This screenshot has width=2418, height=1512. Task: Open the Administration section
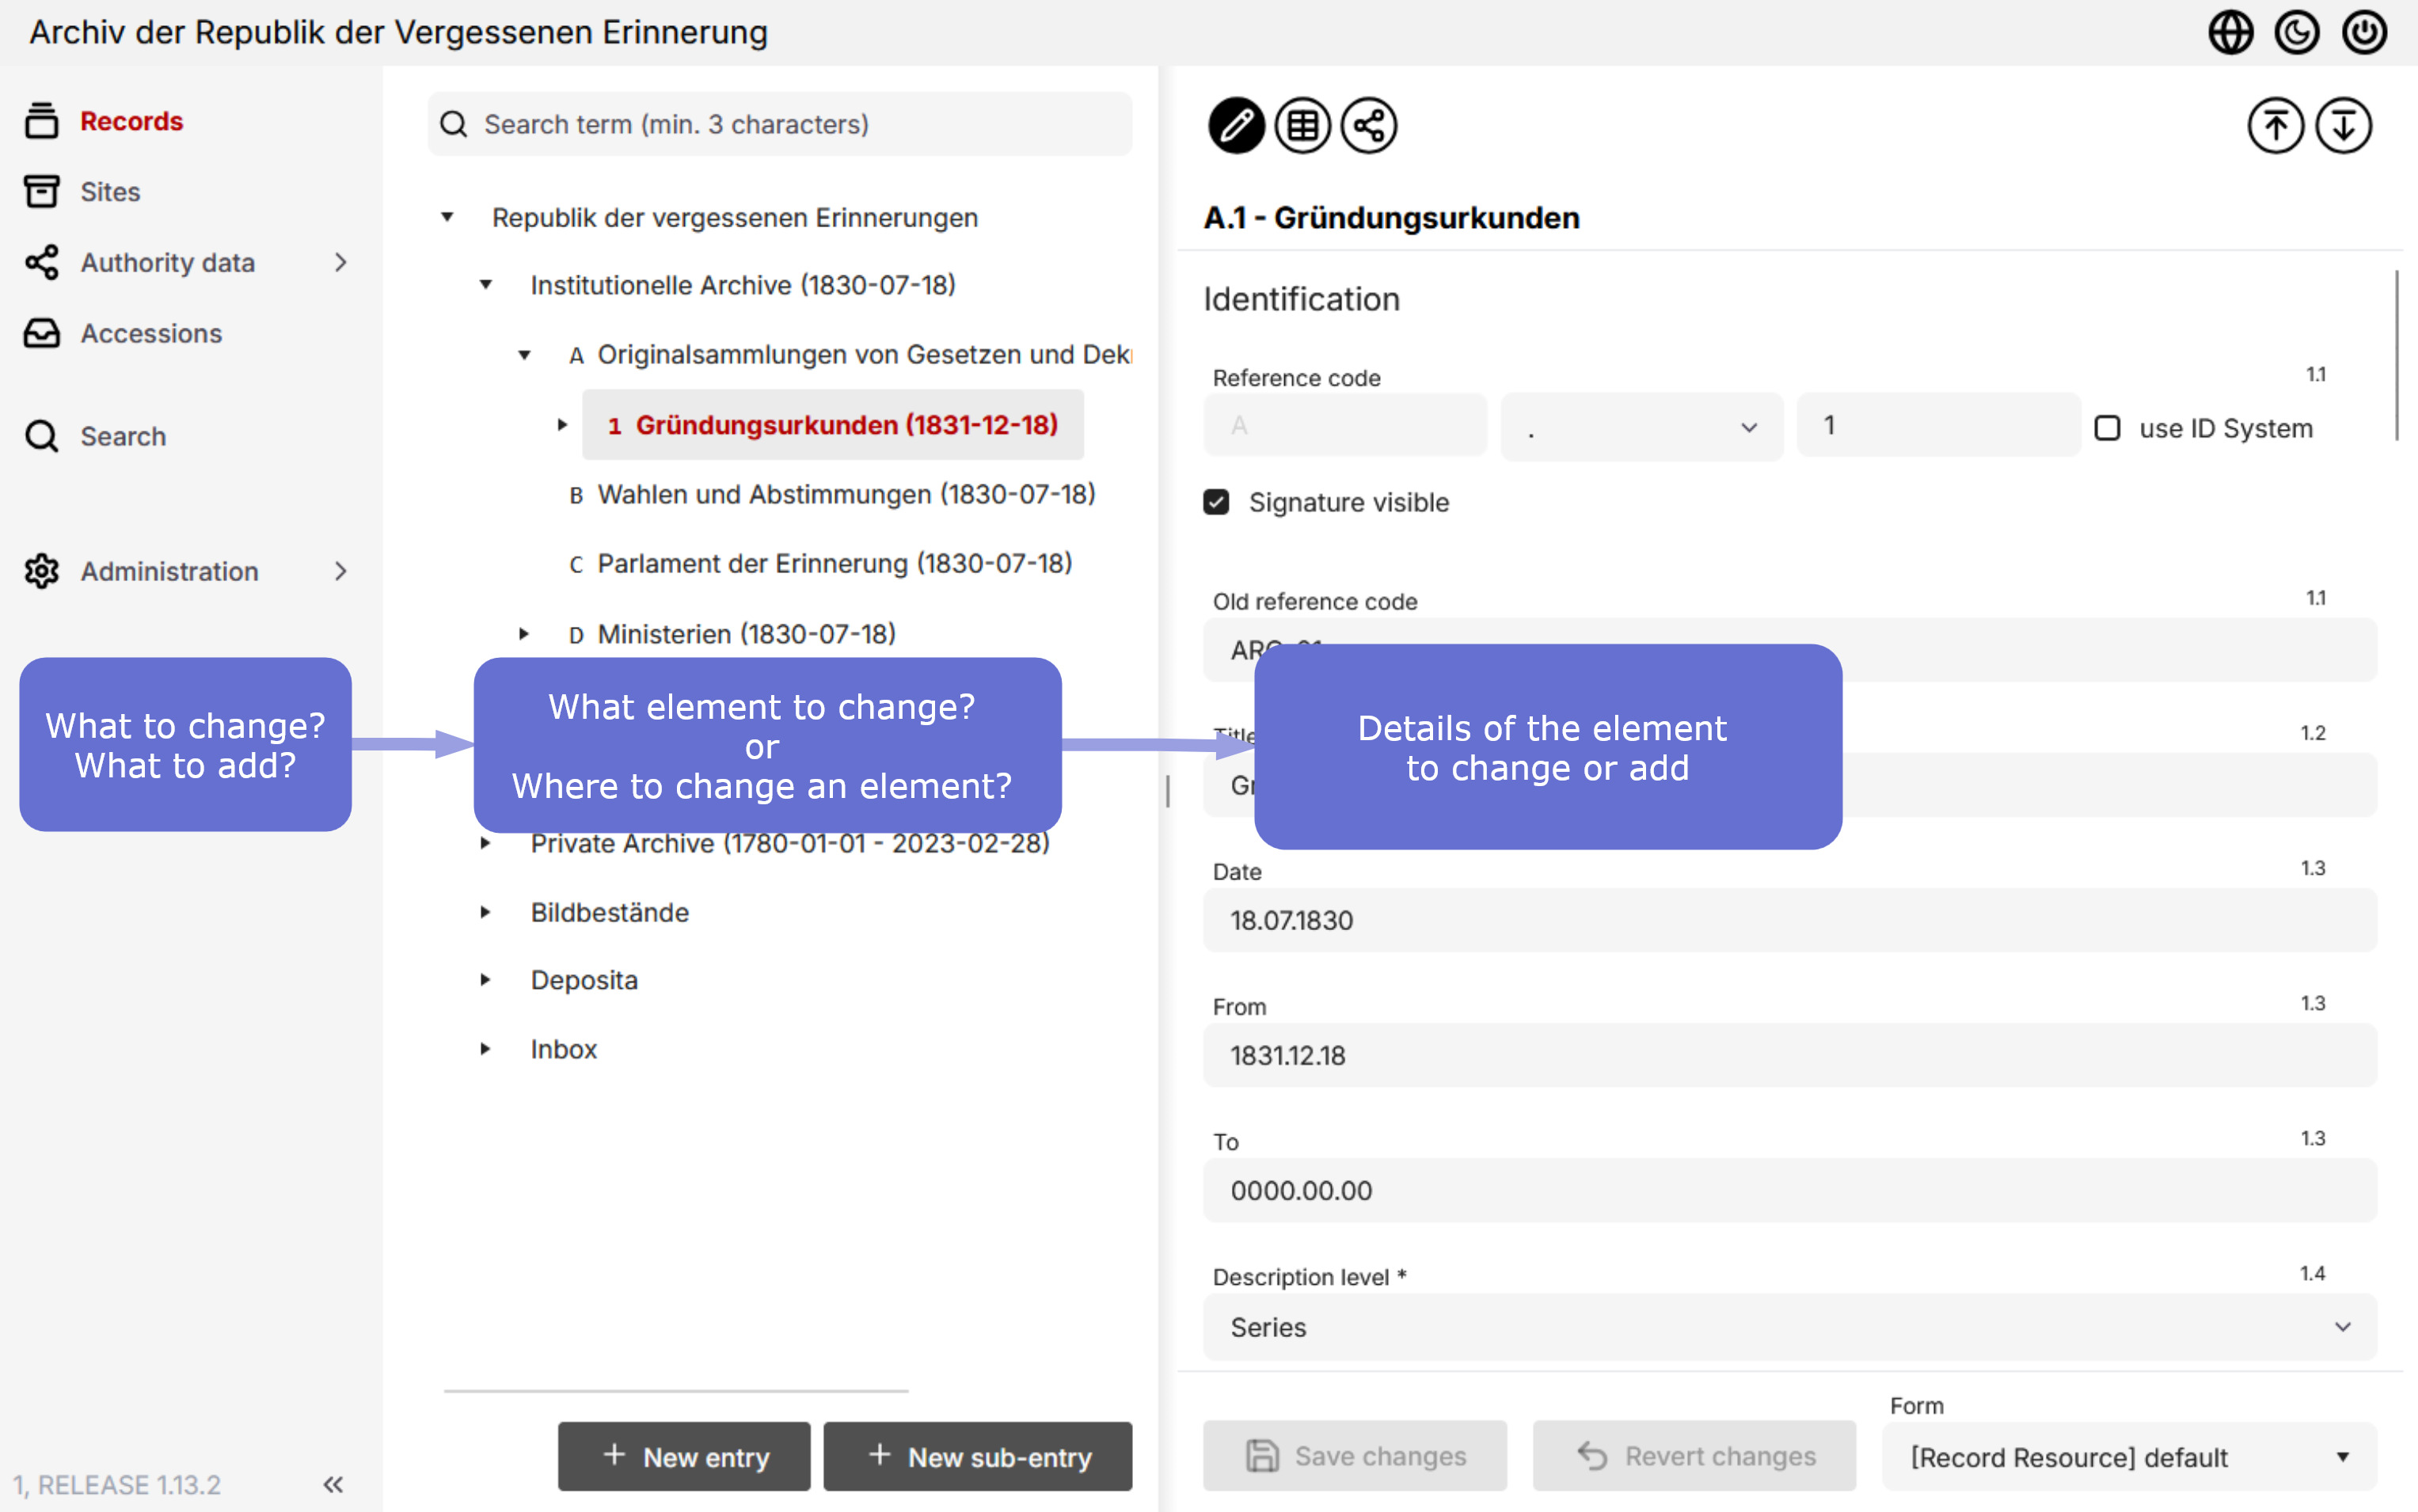(x=169, y=571)
